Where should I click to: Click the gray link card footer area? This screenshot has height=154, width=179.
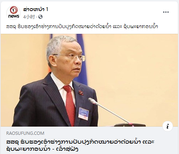(x=89, y=140)
